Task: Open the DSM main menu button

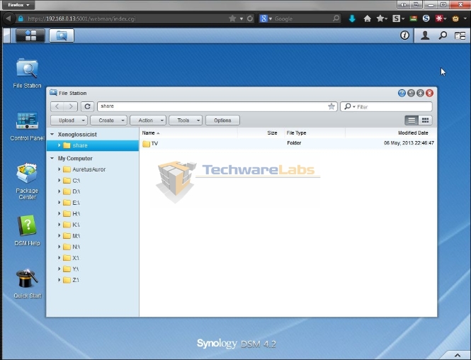Action: tap(30, 35)
